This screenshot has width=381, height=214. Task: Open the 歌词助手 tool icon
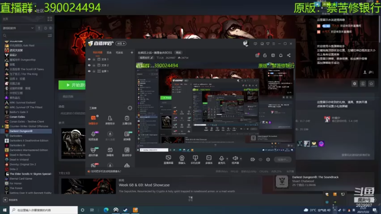pyautogui.click(x=127, y=152)
